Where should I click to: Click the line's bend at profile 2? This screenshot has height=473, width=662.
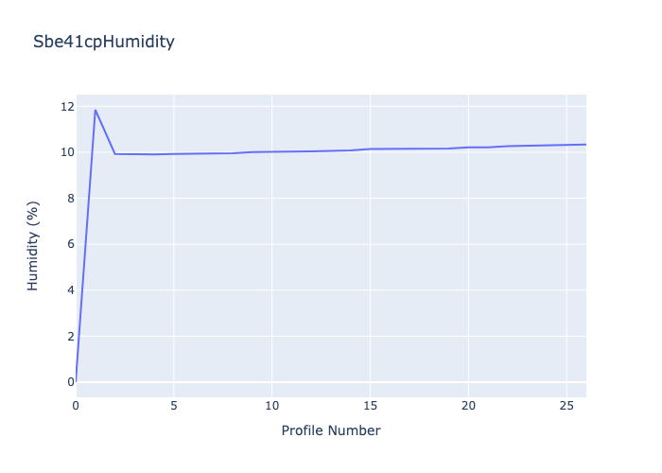[x=115, y=153]
